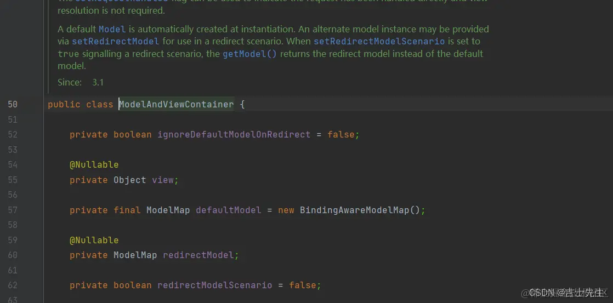Click the ModelMap type on line 57
Viewport: 613px width, 303px height.
168,210
